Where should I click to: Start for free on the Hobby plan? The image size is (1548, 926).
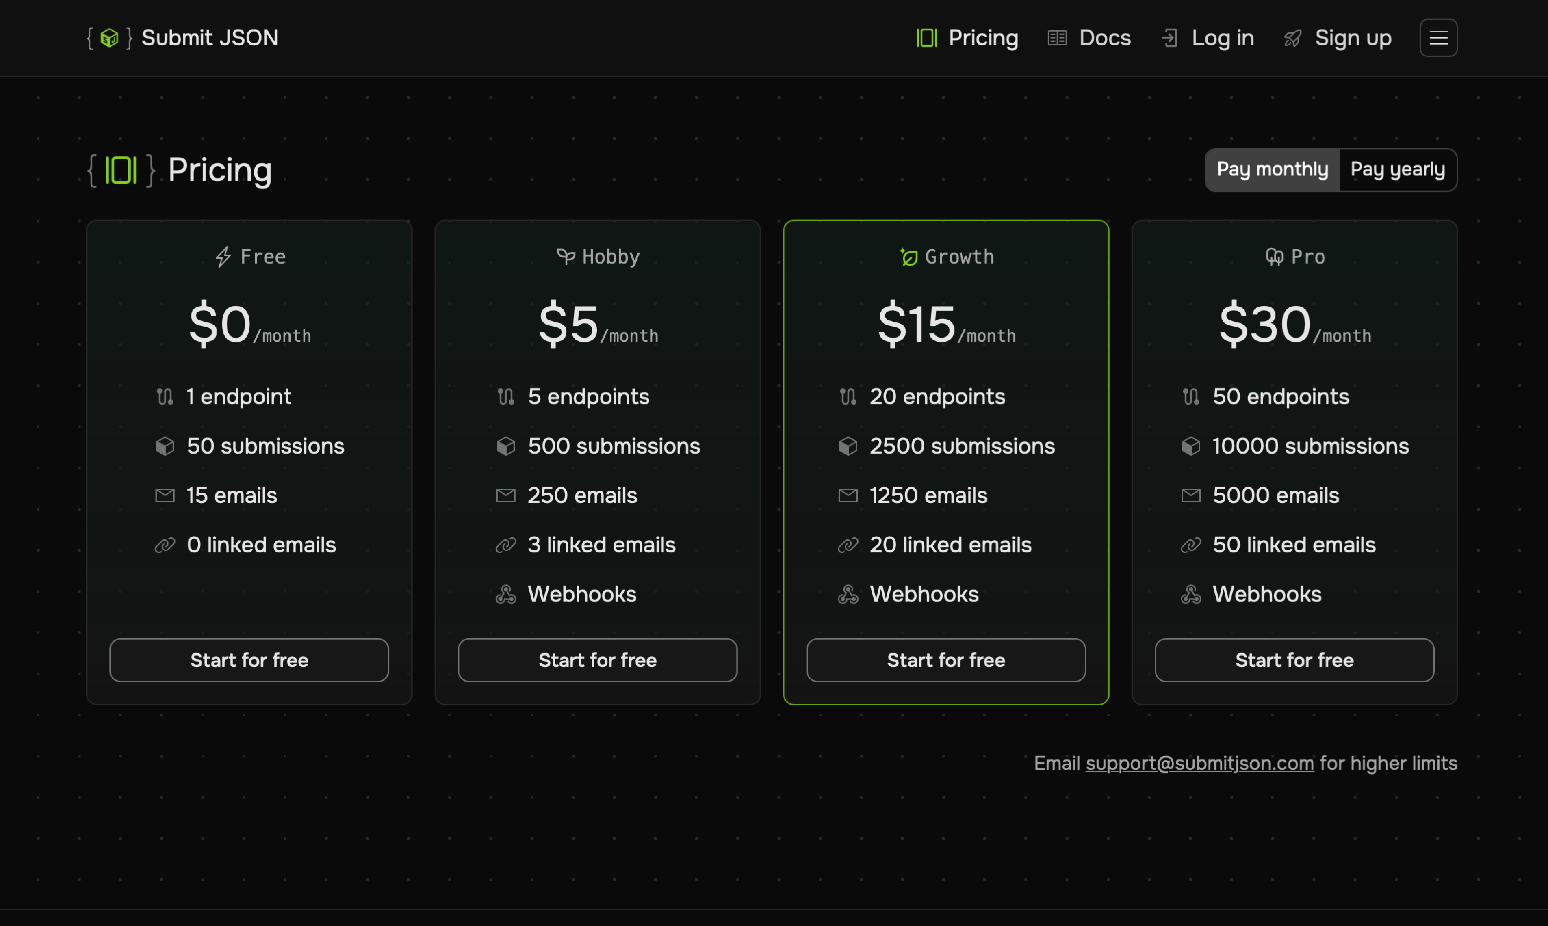(x=597, y=660)
